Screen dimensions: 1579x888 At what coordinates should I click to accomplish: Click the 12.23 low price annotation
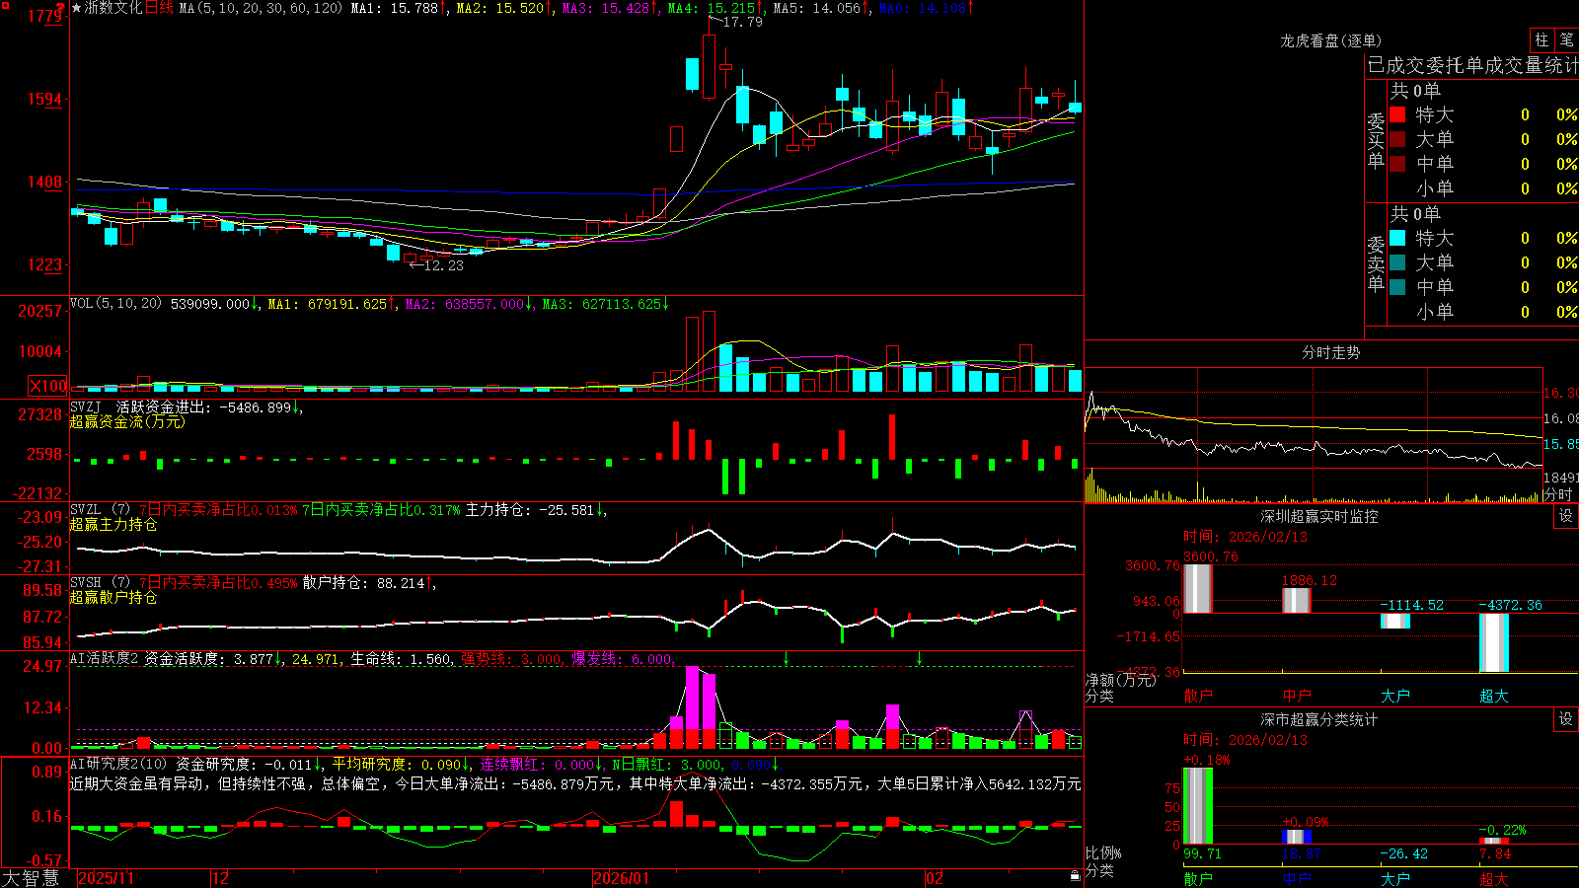point(443,265)
